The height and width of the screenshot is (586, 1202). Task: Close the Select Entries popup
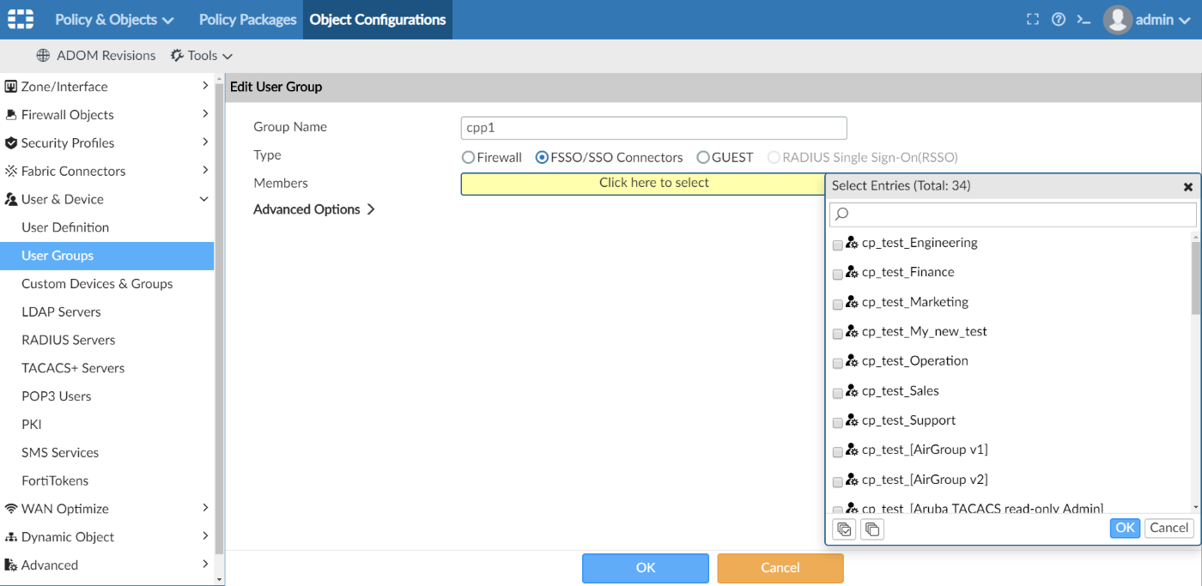[x=1188, y=186]
